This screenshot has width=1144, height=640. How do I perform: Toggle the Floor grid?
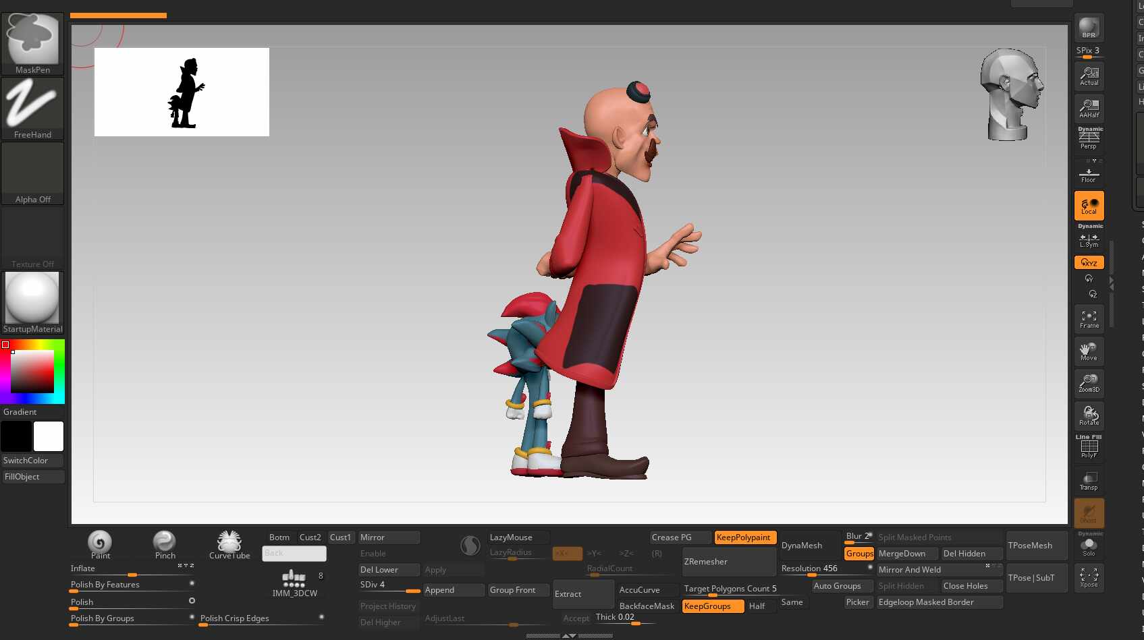click(1089, 173)
